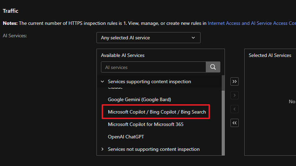Focus the AI services search field
This screenshot has width=296, height=166.
(x=153, y=67)
